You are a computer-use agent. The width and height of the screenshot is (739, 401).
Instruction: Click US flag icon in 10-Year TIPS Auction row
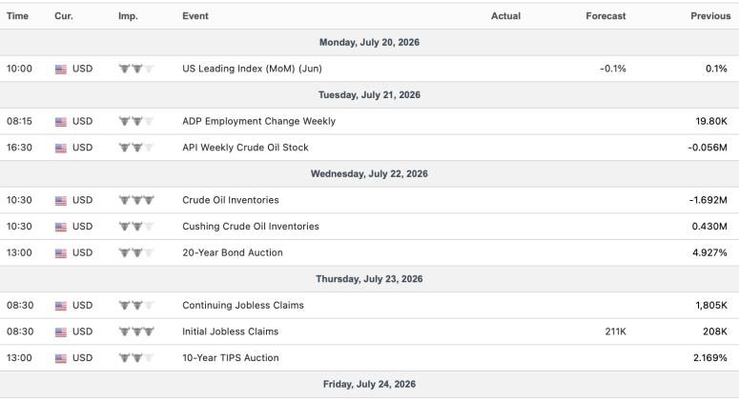coord(61,359)
